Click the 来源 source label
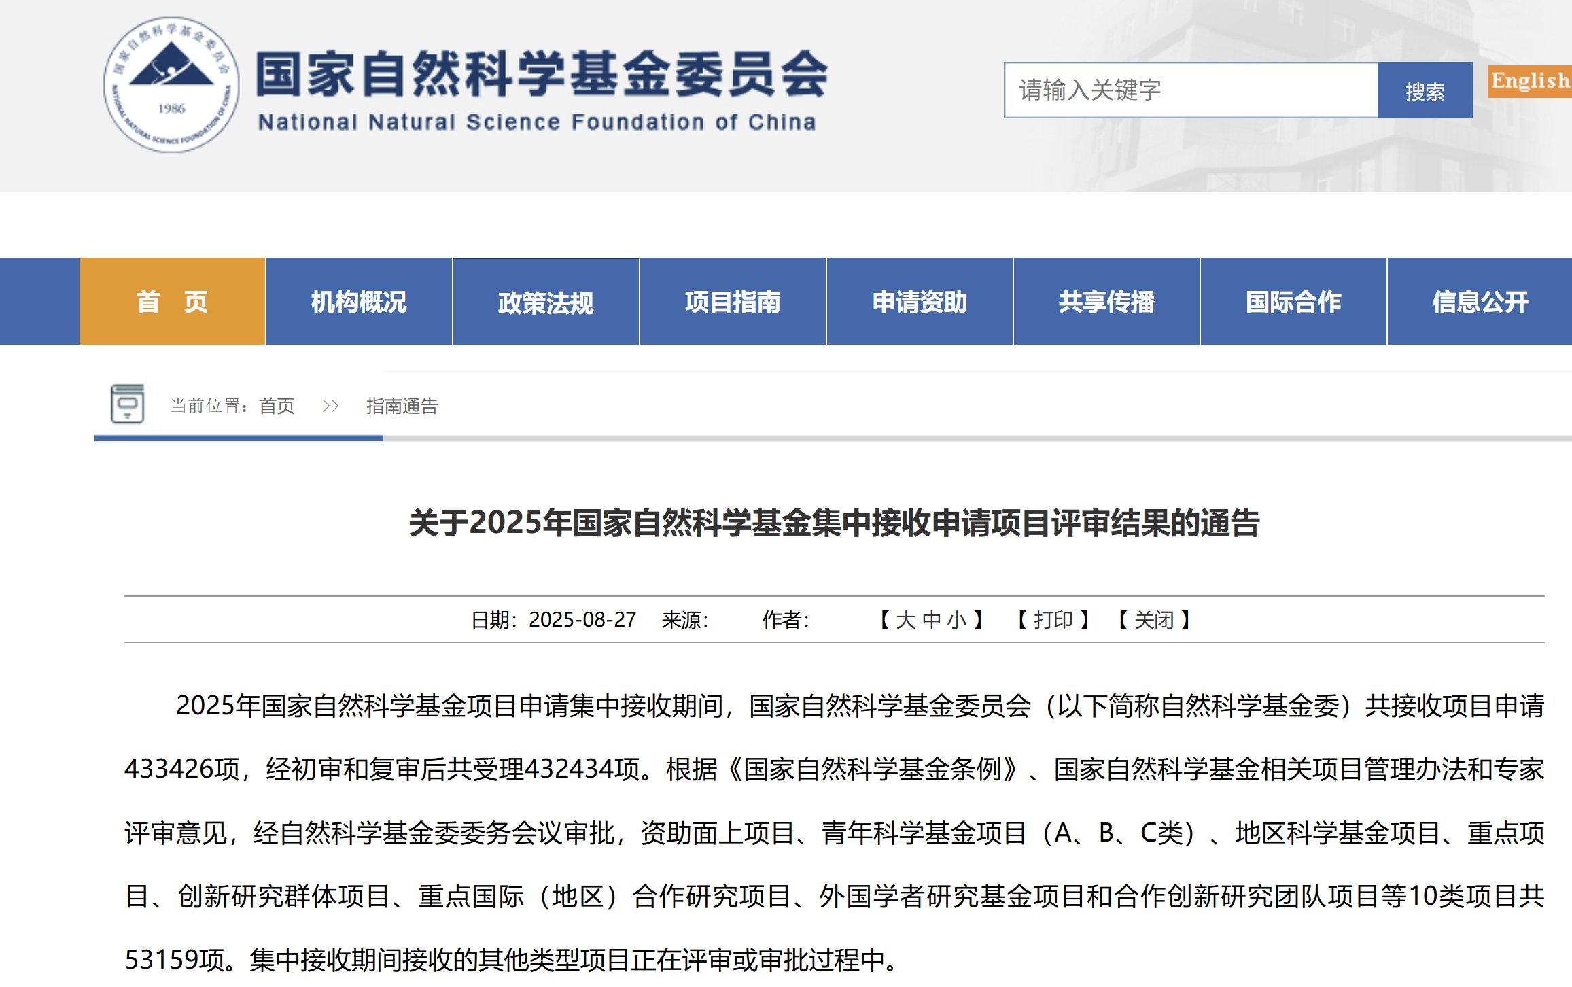 click(684, 620)
